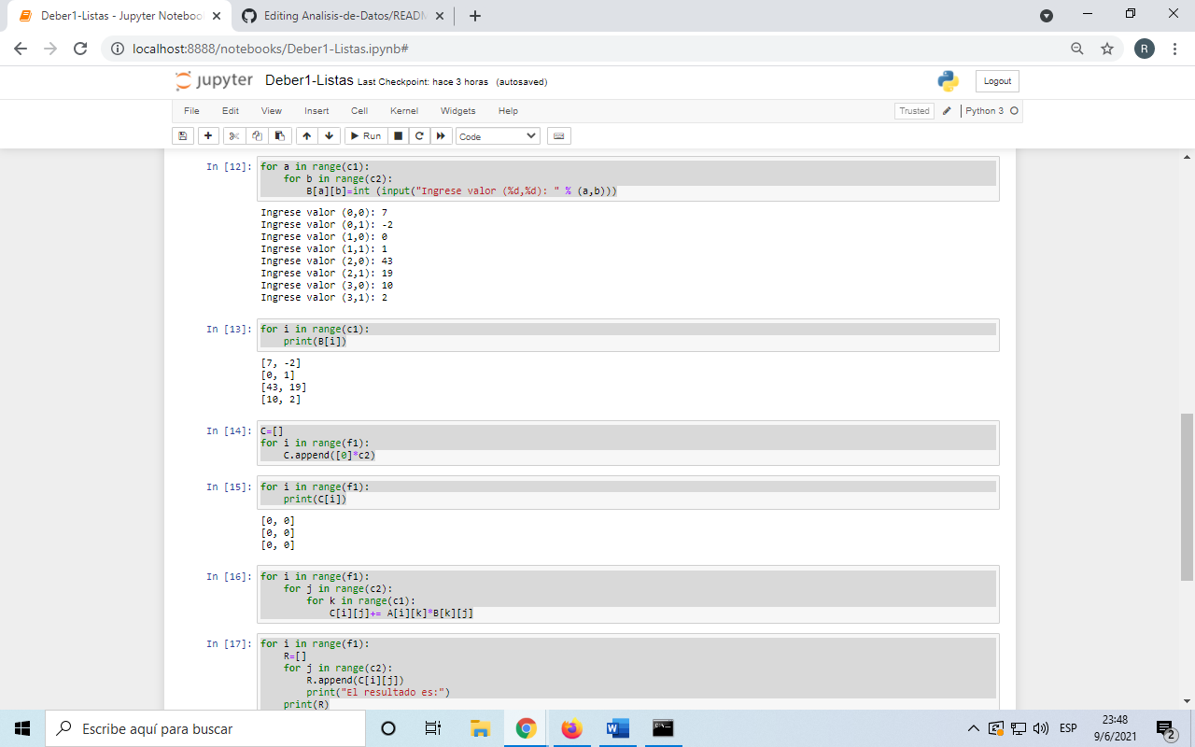The height and width of the screenshot is (747, 1195).
Task: Interrupt the kernel with the stop icon
Action: pos(398,135)
